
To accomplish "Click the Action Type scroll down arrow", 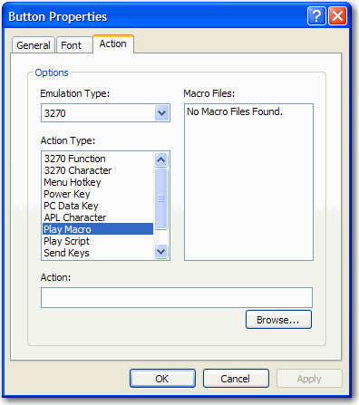I will pos(160,251).
